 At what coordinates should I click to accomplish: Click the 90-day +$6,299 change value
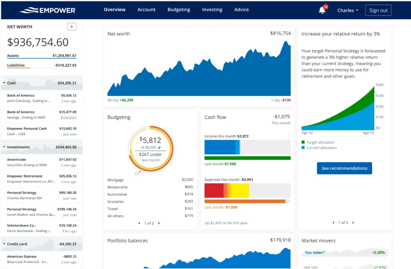[x=126, y=100]
